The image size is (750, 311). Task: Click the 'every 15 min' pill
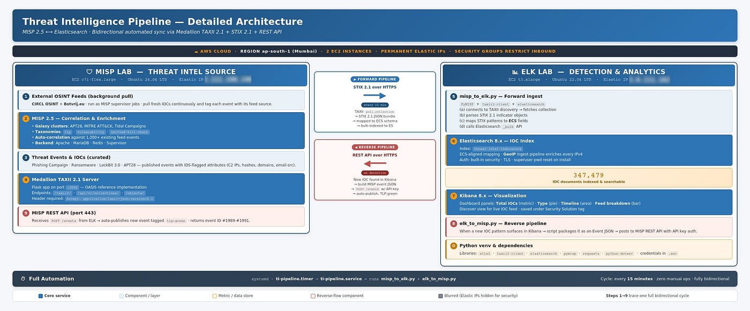click(374, 105)
